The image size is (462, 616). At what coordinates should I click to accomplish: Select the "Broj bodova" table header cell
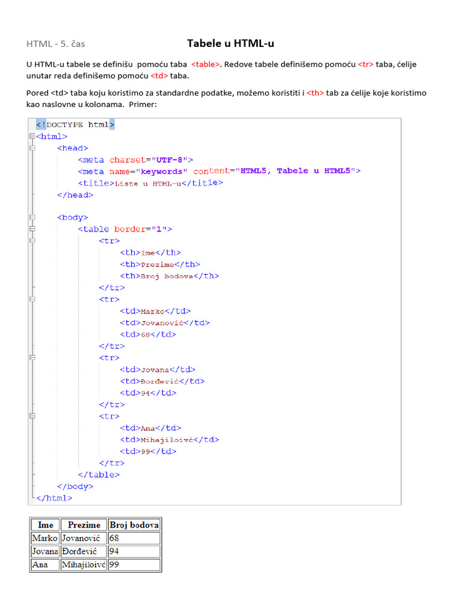pos(134,525)
